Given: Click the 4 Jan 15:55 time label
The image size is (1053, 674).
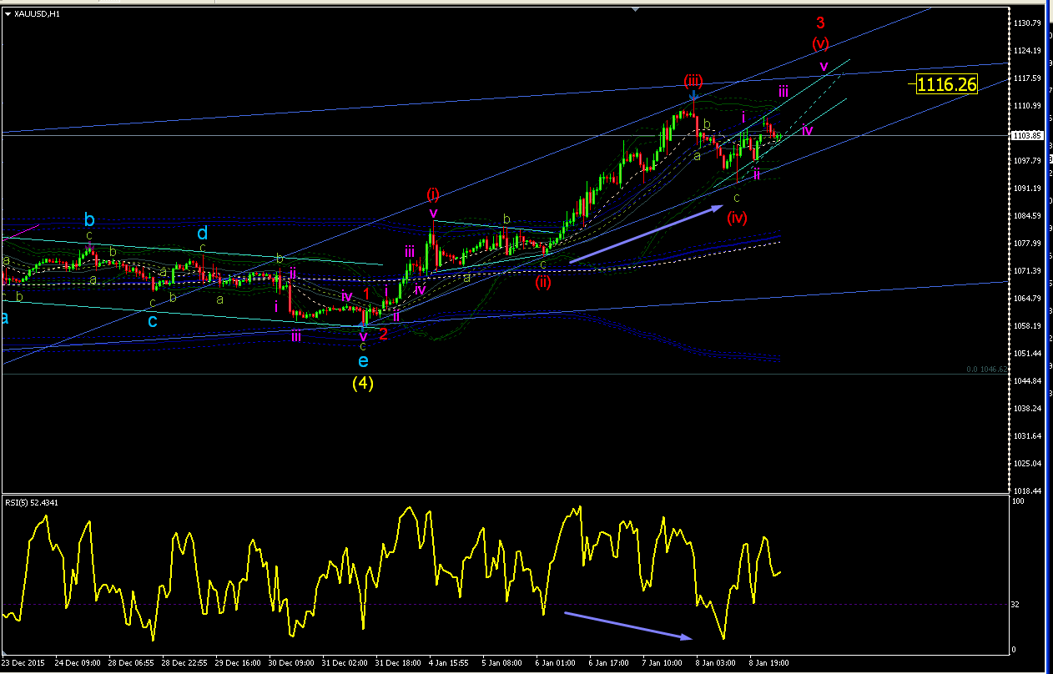Looking at the screenshot, I should (450, 663).
